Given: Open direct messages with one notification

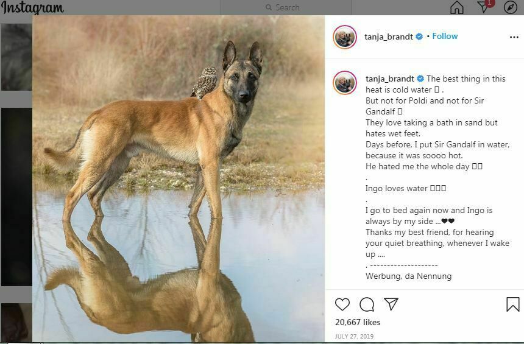Looking at the screenshot, I should point(484,7).
